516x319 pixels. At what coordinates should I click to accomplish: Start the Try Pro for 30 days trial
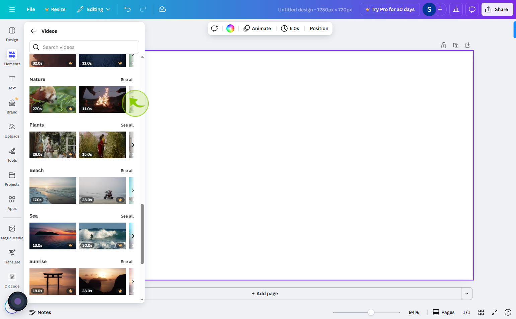390,9
